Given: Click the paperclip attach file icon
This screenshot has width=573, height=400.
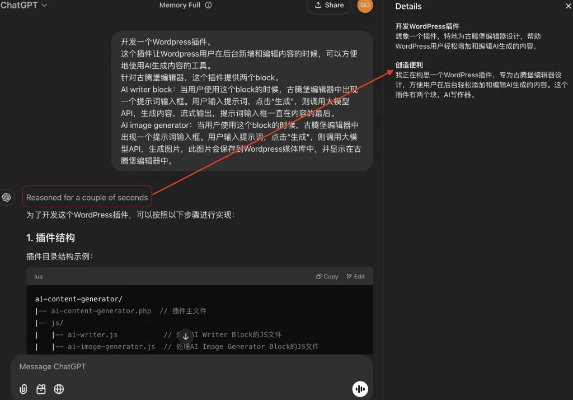Looking at the screenshot, I should tap(23, 389).
